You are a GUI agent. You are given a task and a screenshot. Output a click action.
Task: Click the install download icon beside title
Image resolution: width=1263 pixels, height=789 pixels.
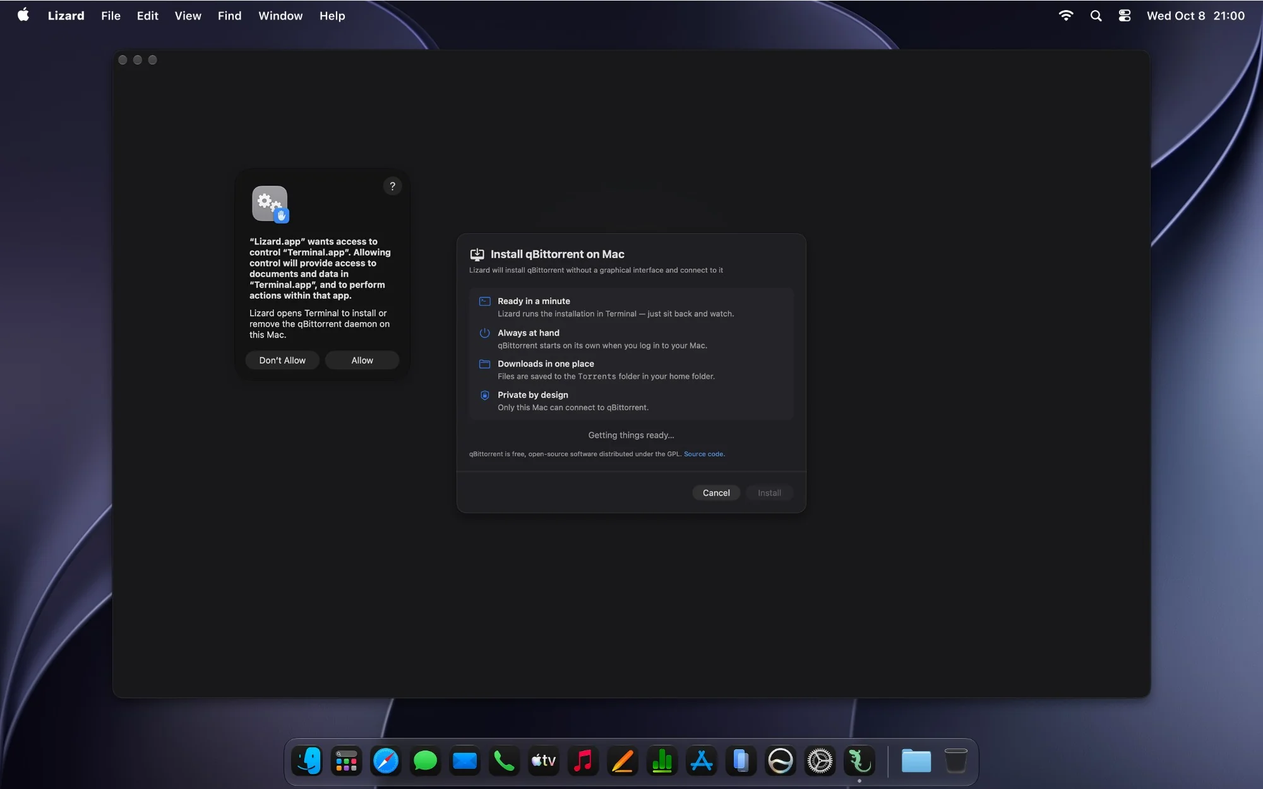[477, 254]
